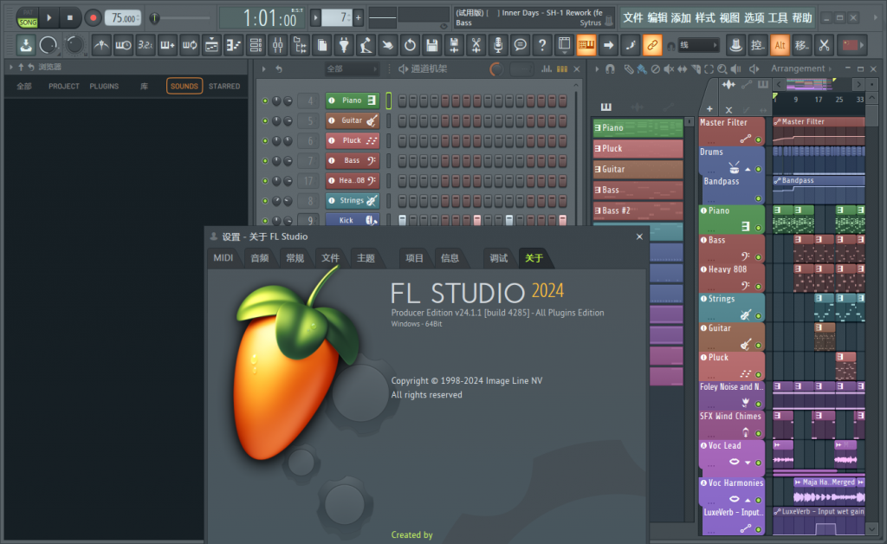This screenshot has width=887, height=544.
Task: Select the zoom magnifier tool in playlist toolbar
Action: [x=722, y=69]
